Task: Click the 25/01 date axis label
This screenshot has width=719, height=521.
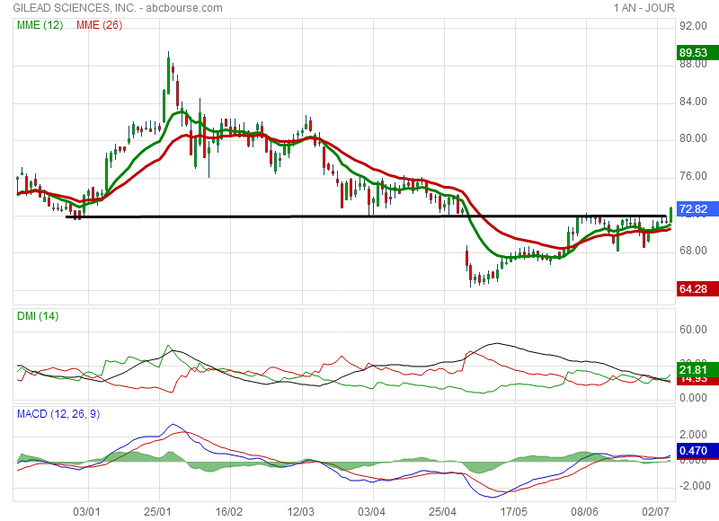Action: pyautogui.click(x=158, y=511)
